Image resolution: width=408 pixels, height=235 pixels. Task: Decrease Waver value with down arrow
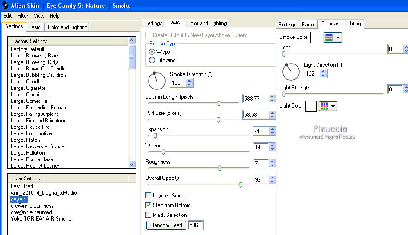[272, 149]
